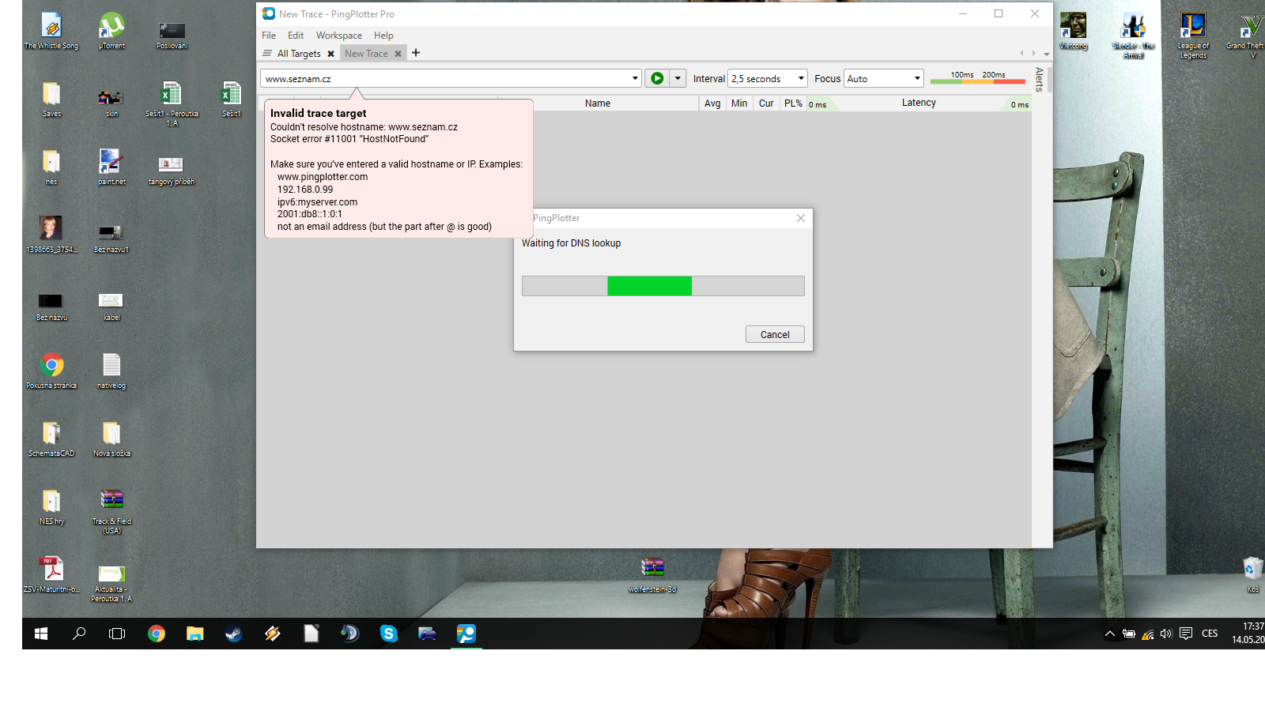The image size is (1265, 711).
Task: Open the Help menu
Action: coord(383,36)
